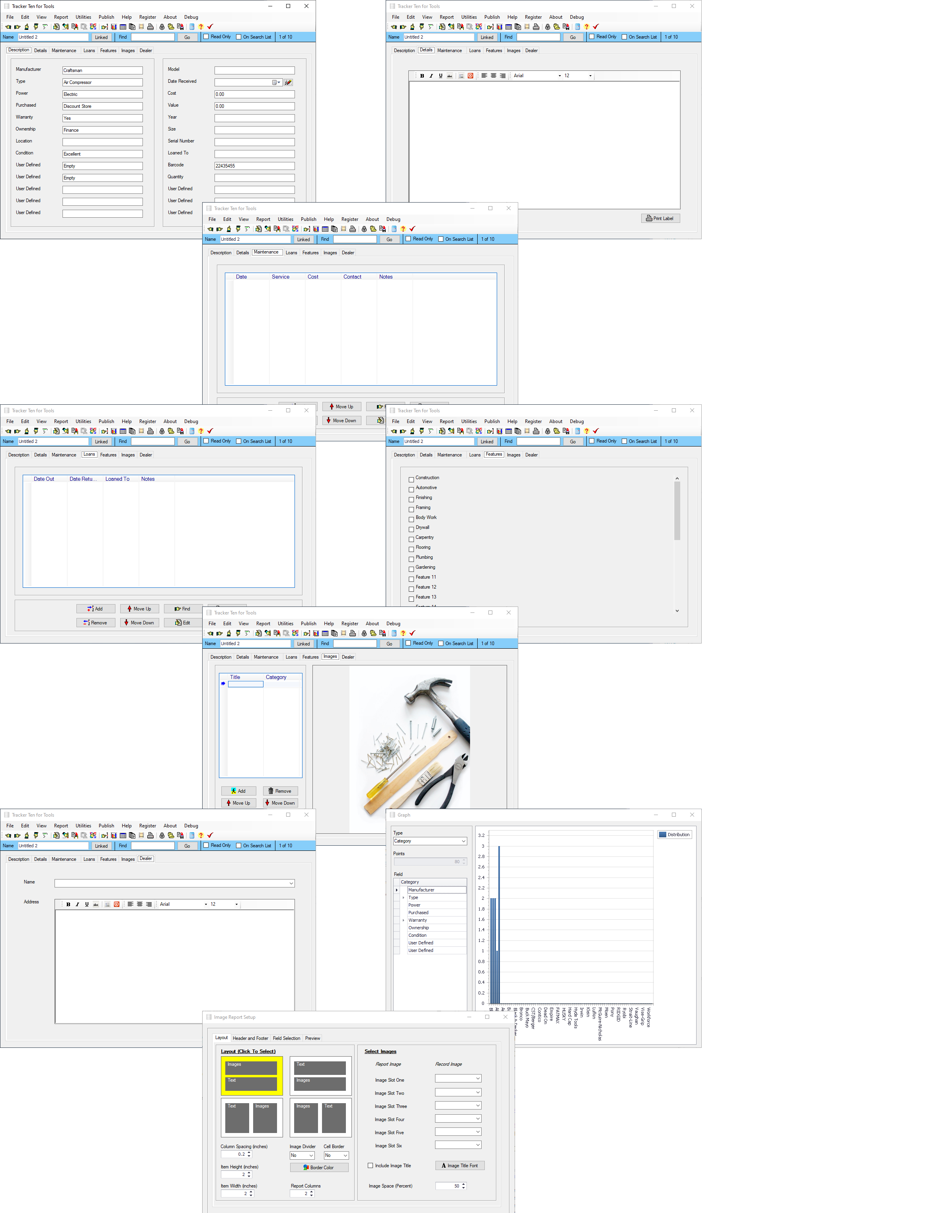Open the Graph Type Category dropdown
Screen dimensions: 925x1213
click(x=464, y=841)
